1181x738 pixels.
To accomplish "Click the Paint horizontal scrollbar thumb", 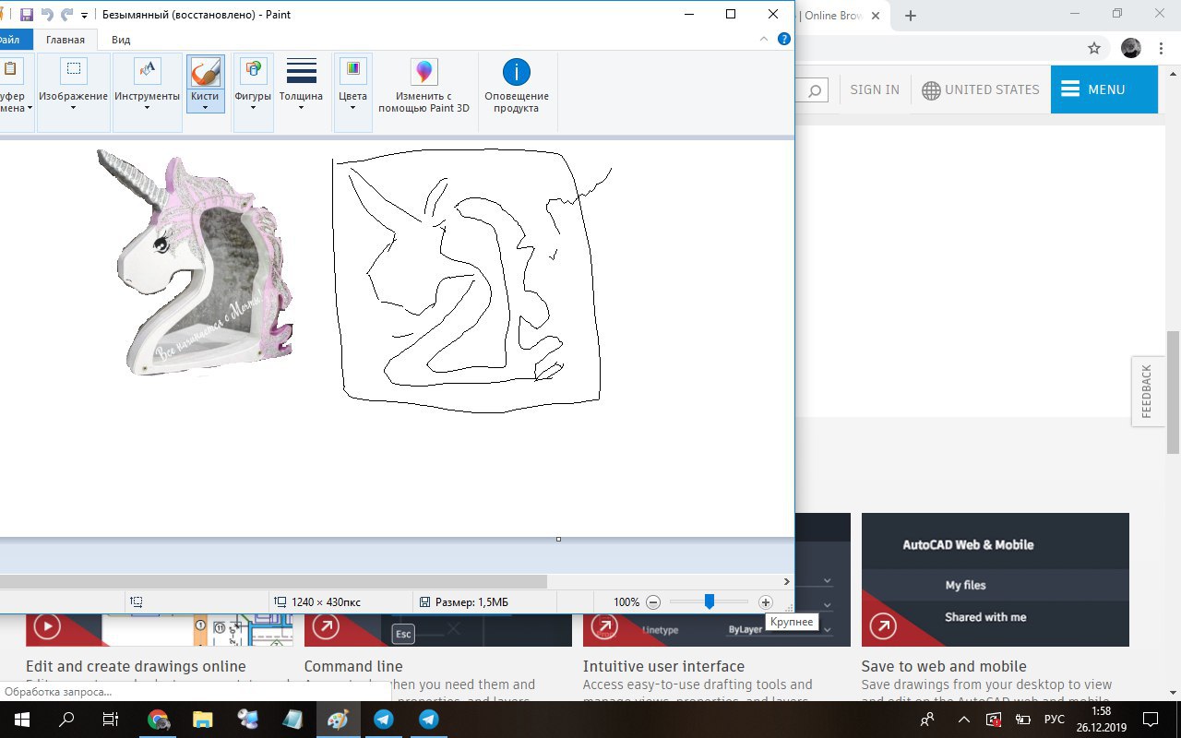I will pos(273,581).
